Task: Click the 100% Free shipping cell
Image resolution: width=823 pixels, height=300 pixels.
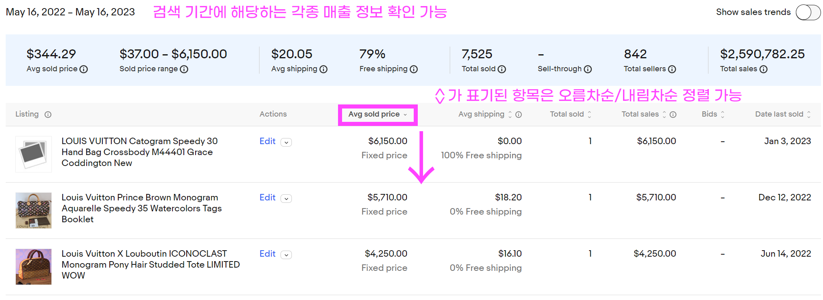Action: (x=481, y=155)
